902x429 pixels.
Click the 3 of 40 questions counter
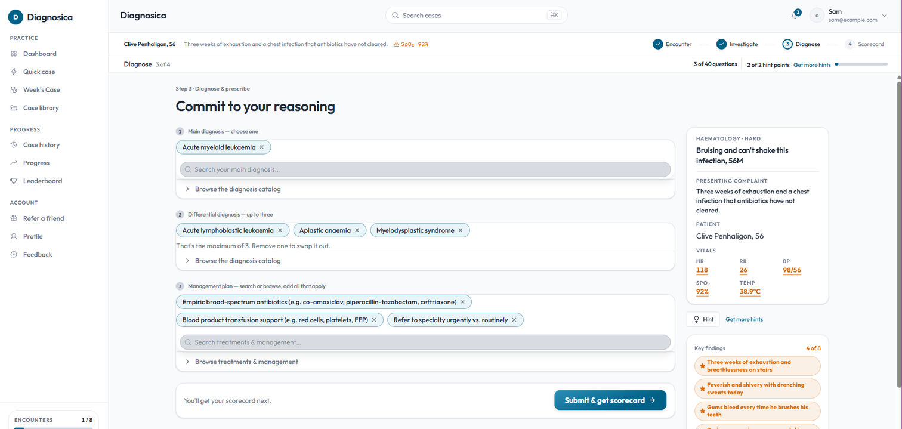tap(715, 64)
